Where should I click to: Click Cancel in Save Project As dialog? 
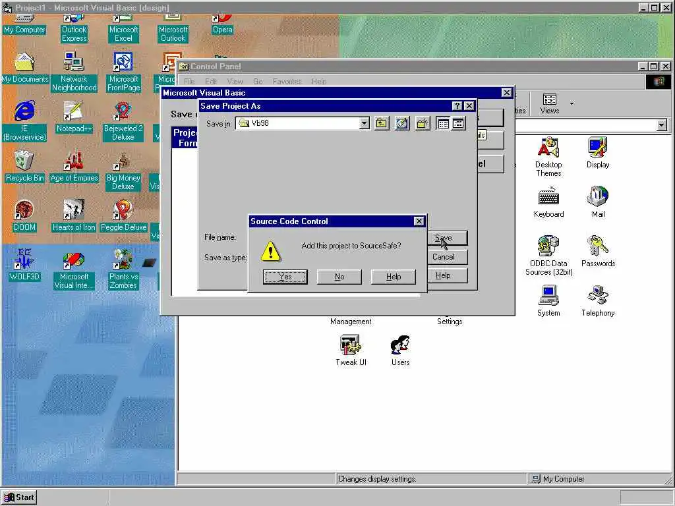448,257
